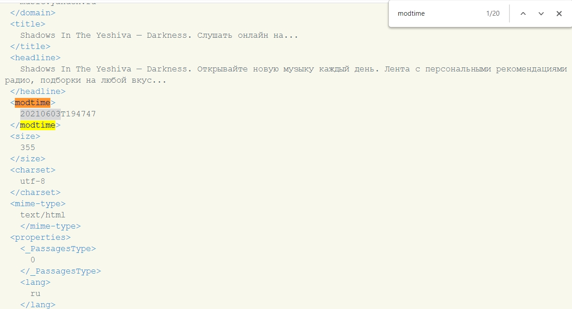Close the find bar
Screen dimensions: 572x309
(x=559, y=14)
